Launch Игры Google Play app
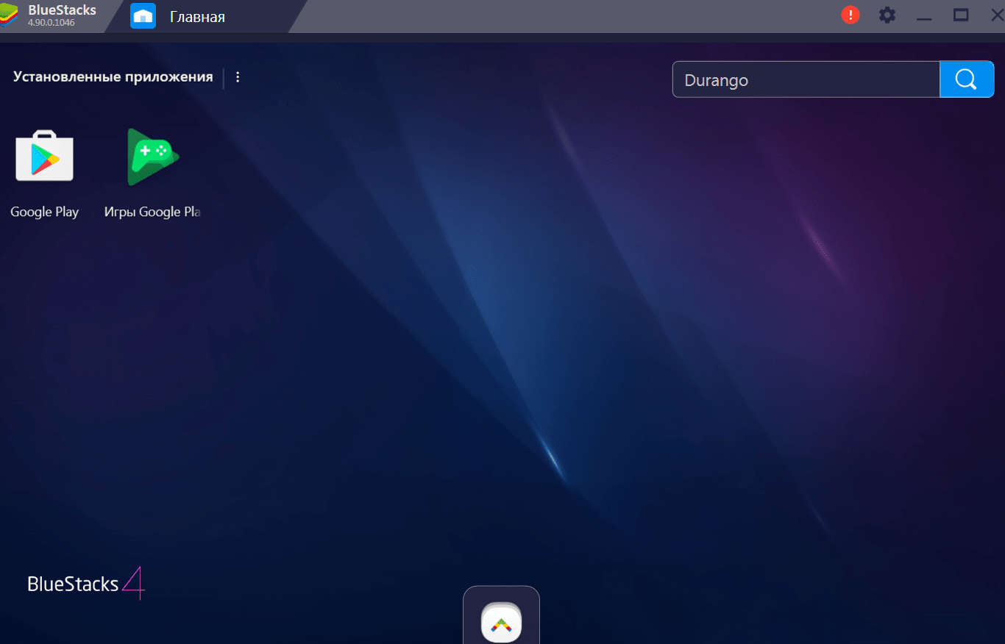Viewport: 1005px width, 644px height. [152, 157]
